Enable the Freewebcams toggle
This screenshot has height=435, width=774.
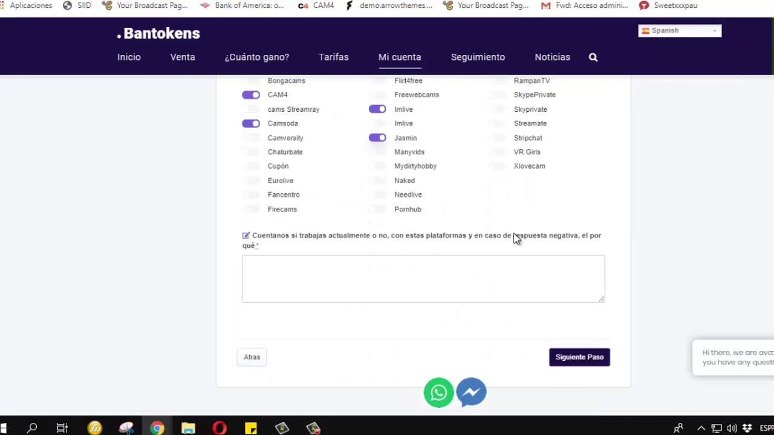click(x=377, y=95)
